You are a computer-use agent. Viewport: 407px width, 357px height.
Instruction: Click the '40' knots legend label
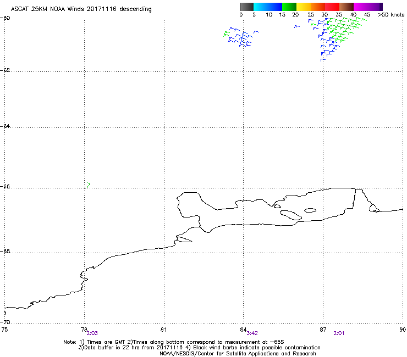[x=353, y=15]
